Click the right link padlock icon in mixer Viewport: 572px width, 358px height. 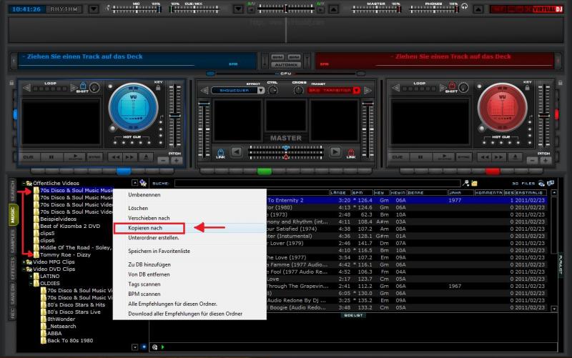point(351,152)
